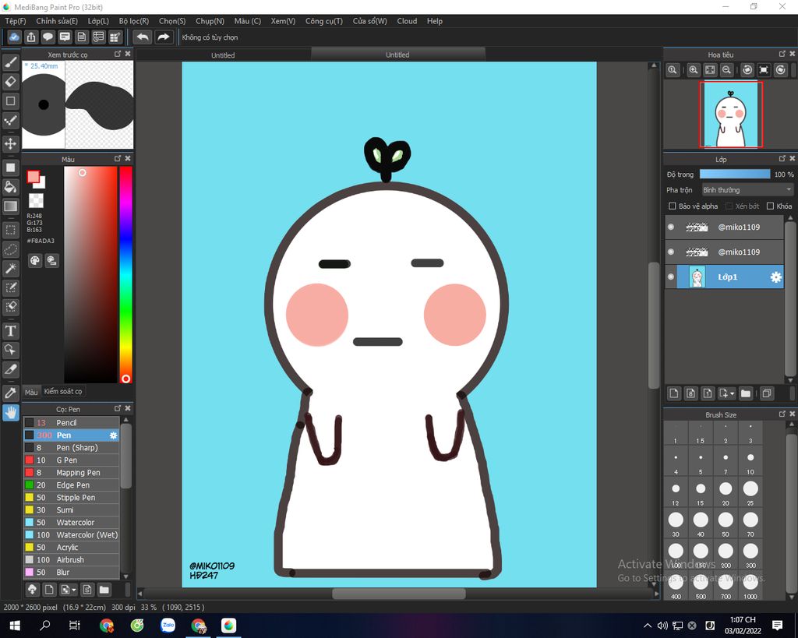Open the Pha trộn blending mode dropdown
Screen dimensions: 798x638
747,190
